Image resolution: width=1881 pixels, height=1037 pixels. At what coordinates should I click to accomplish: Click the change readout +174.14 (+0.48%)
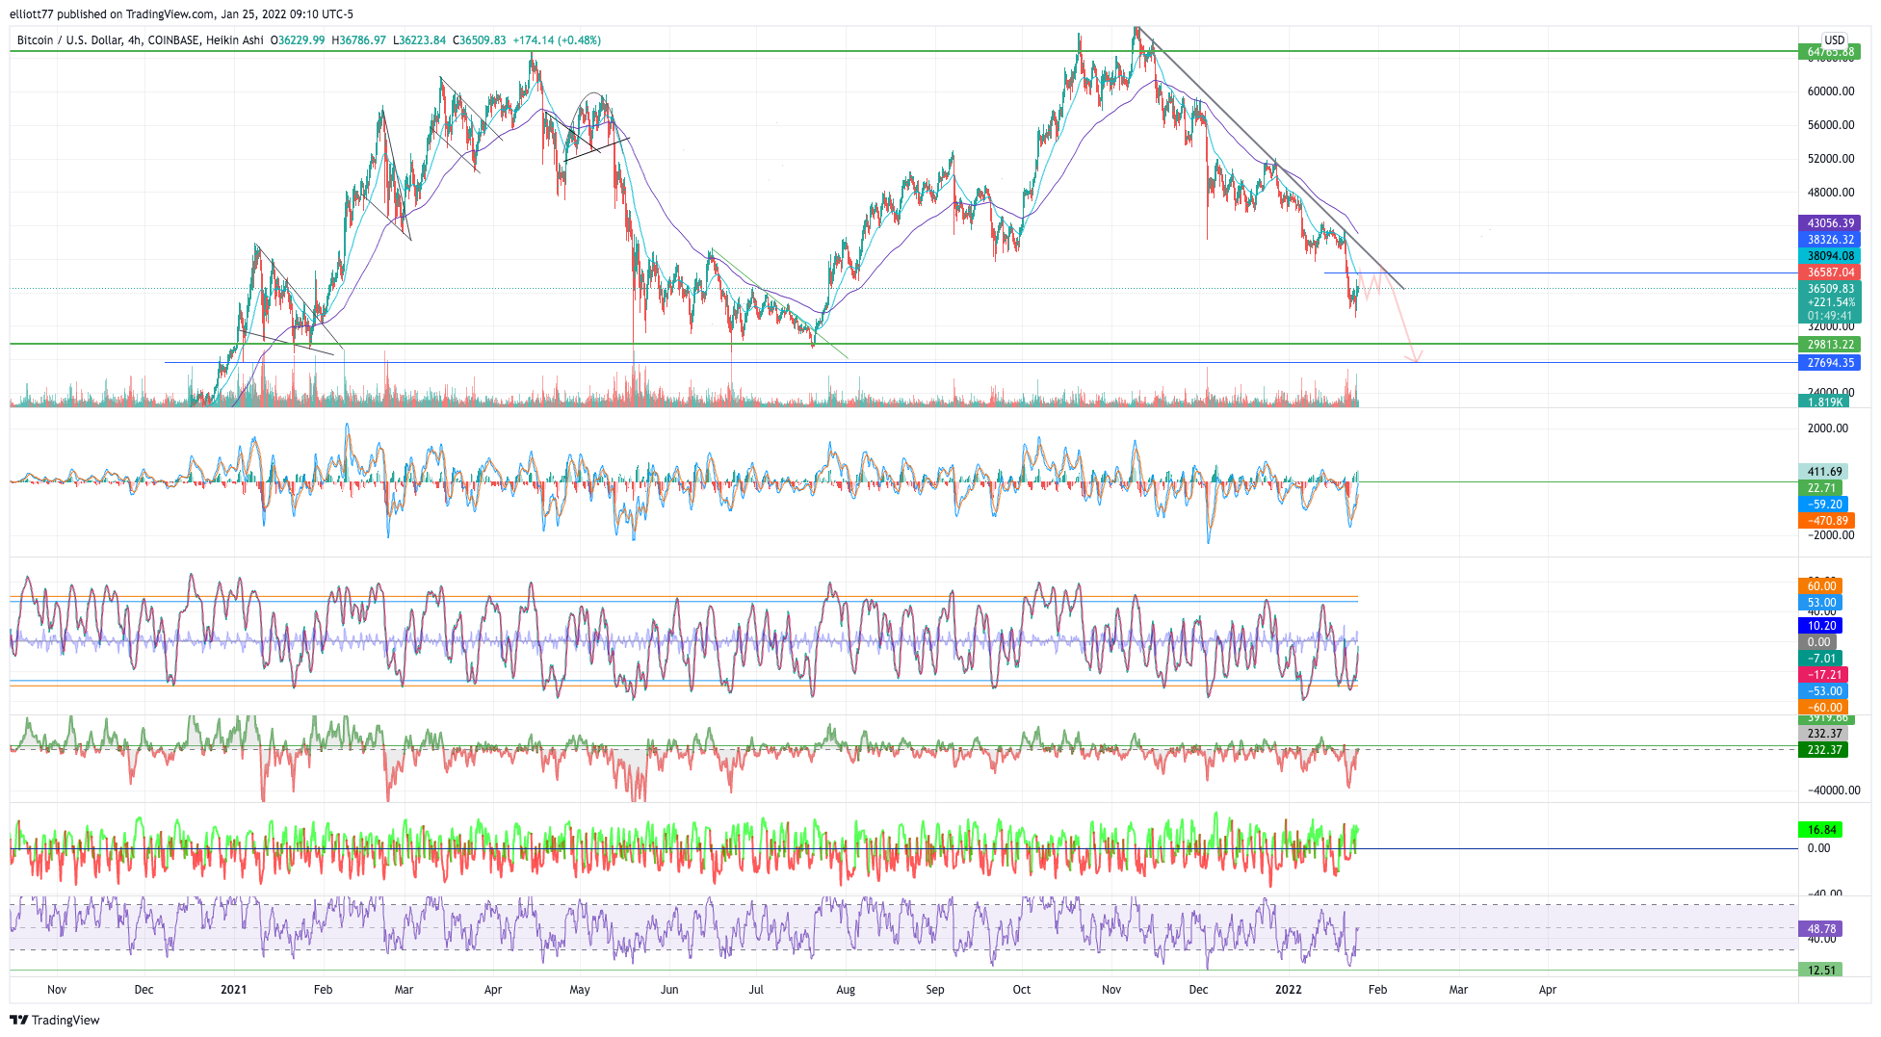557,40
